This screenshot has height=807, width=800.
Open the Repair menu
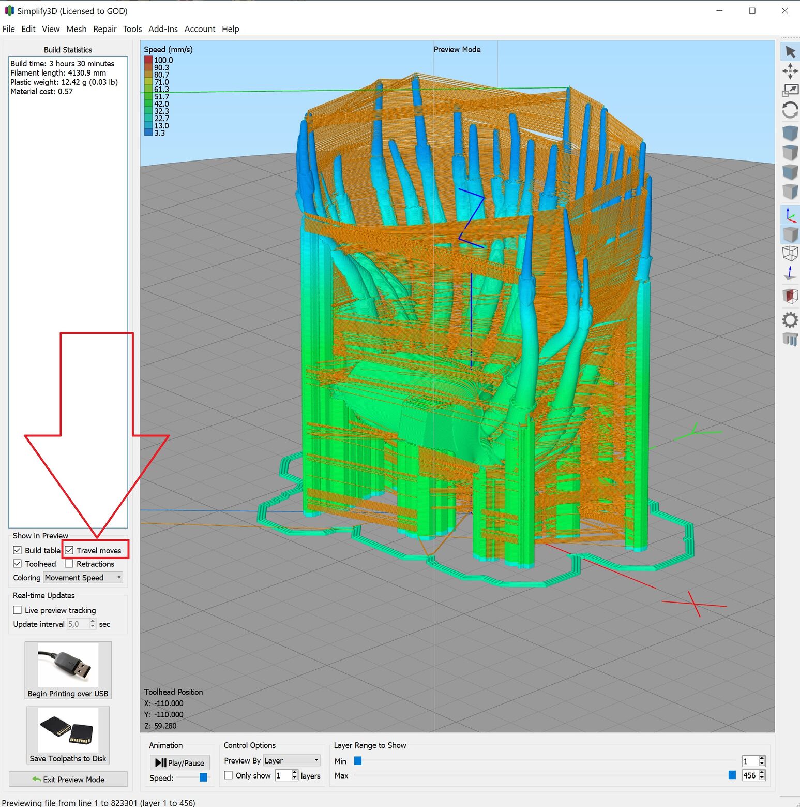105,29
